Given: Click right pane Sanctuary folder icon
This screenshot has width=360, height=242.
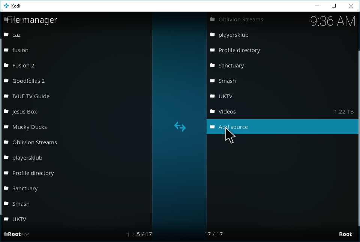Looking at the screenshot, I should (212, 66).
